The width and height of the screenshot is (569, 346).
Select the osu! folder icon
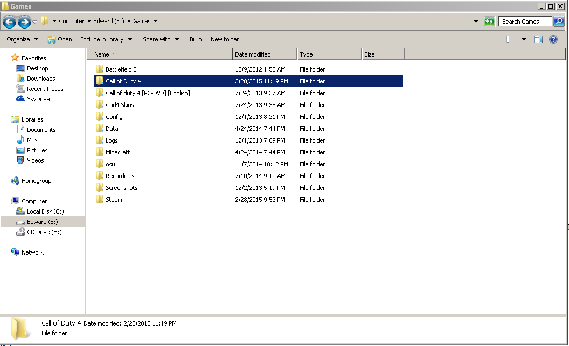tap(100, 164)
